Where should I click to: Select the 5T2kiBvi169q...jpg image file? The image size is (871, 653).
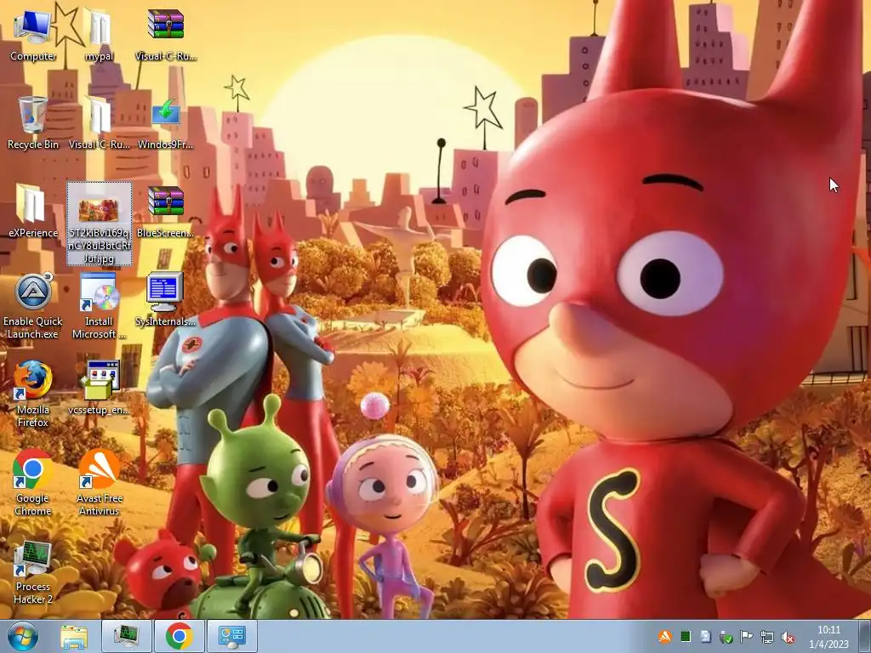click(100, 224)
